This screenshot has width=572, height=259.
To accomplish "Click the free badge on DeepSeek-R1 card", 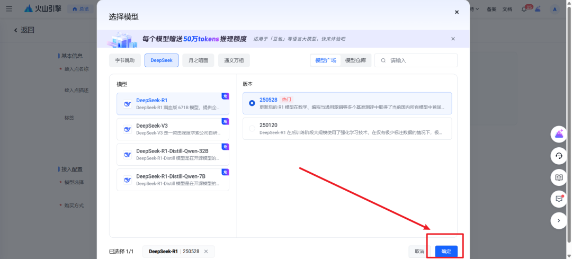I will click(x=226, y=96).
